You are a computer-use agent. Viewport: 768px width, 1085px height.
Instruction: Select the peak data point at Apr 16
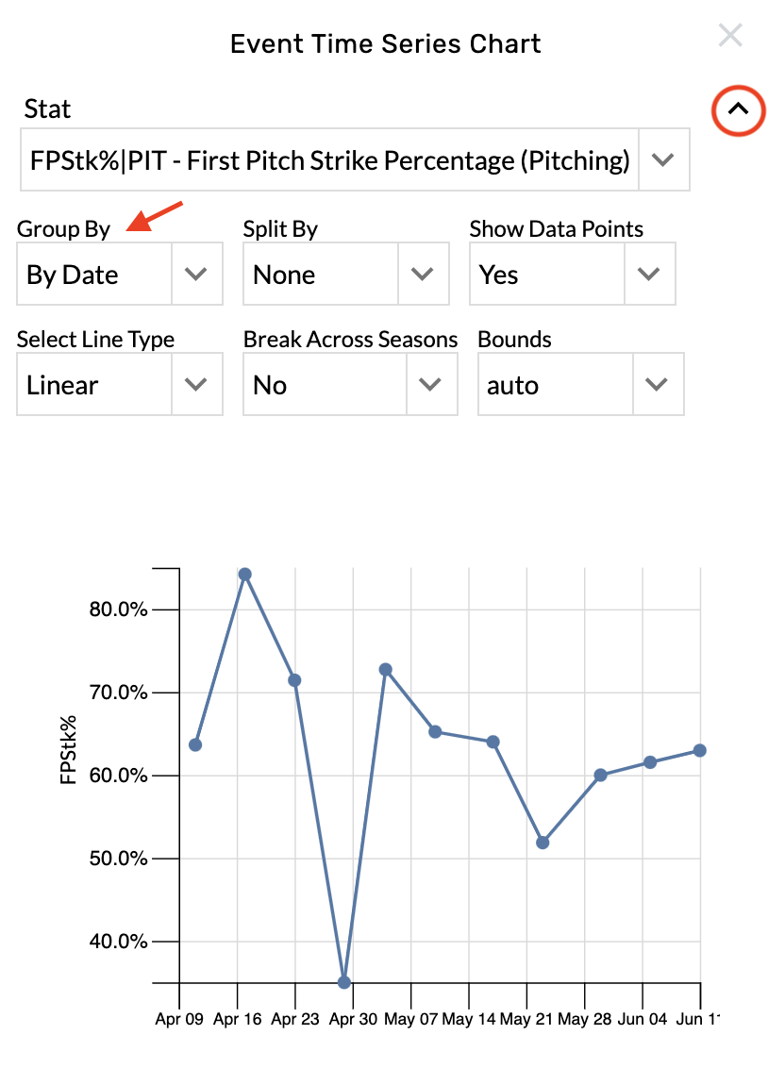pyautogui.click(x=244, y=574)
